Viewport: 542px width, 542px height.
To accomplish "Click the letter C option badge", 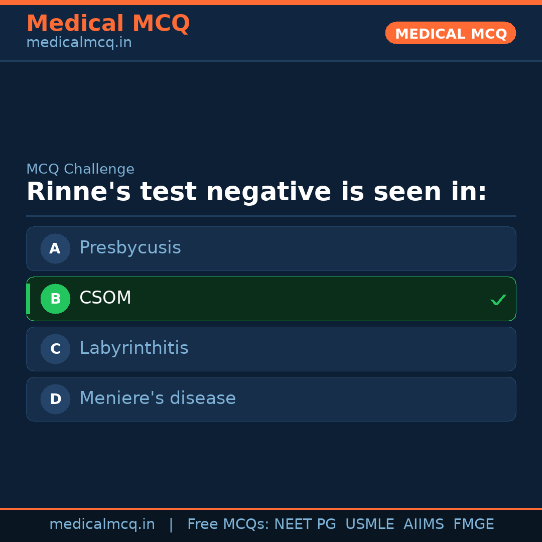I will 55,349.
